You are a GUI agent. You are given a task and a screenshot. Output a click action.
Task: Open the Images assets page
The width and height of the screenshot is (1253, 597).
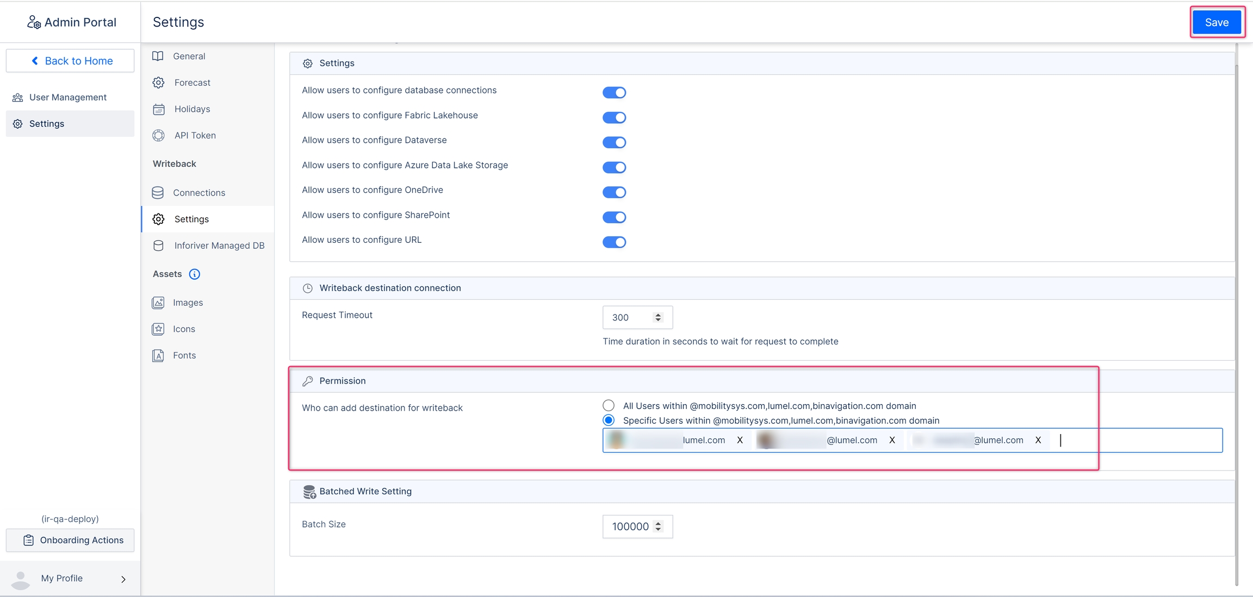188,303
